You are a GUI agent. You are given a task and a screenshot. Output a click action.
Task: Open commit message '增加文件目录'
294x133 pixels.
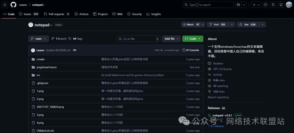pos(109,67)
